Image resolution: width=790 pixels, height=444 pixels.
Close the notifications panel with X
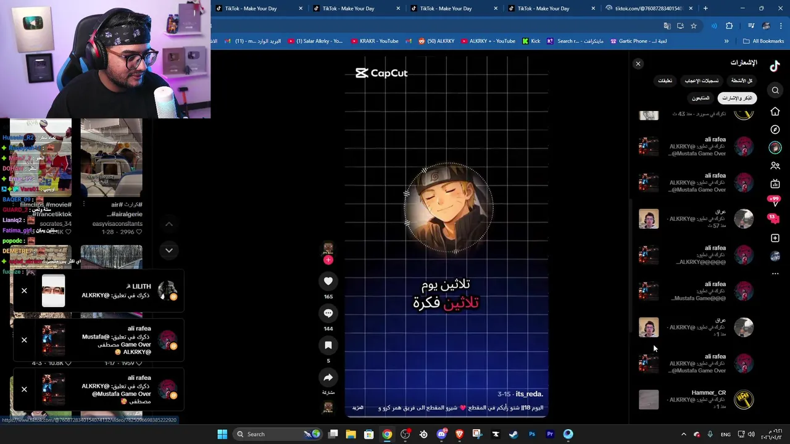[638, 64]
